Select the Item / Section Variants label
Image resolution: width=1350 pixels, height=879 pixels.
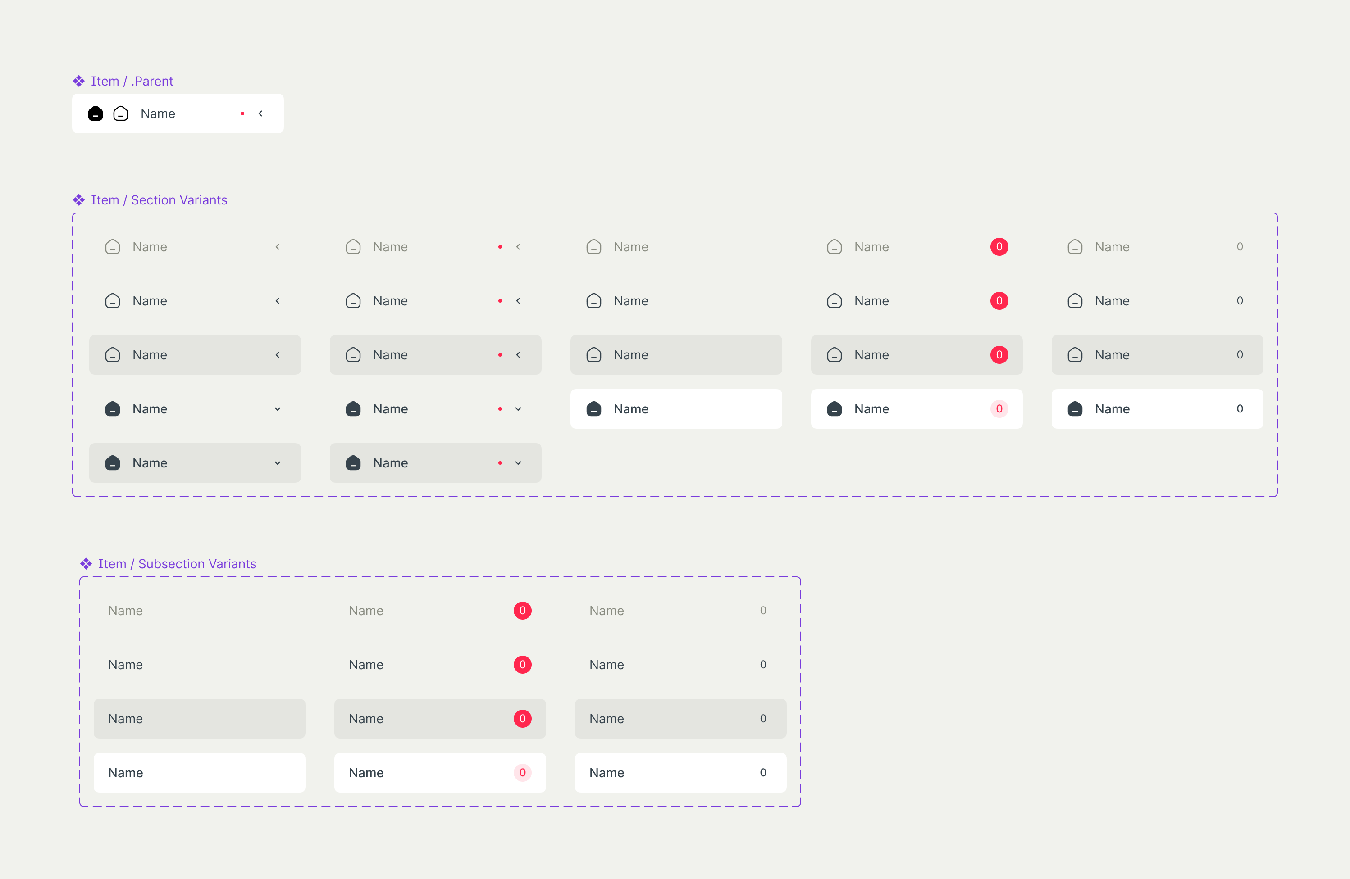[x=159, y=200]
